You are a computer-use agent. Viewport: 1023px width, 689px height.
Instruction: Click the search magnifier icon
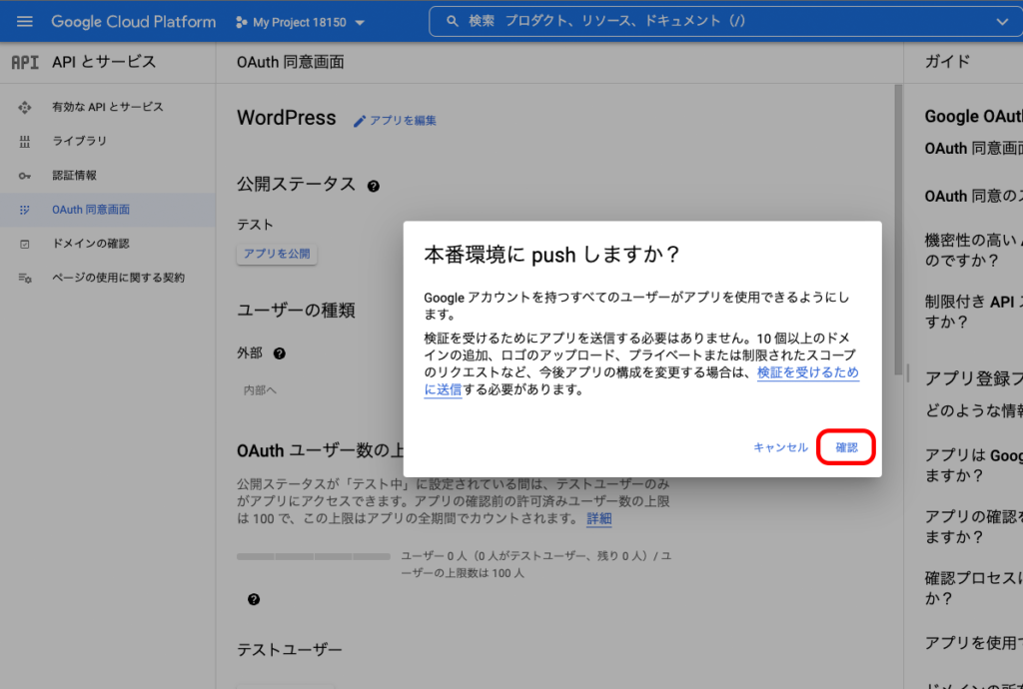click(x=453, y=21)
